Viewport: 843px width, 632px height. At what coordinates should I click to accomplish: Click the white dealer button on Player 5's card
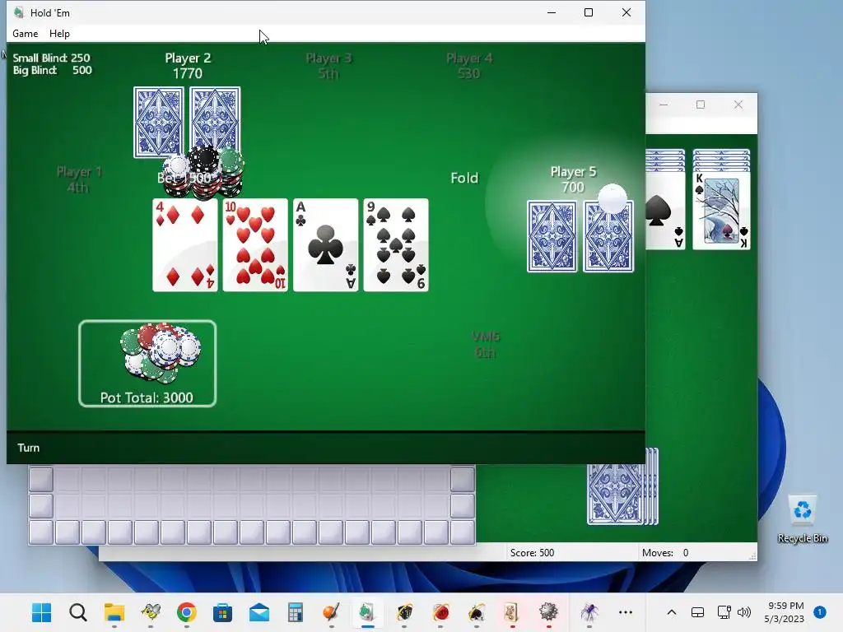pyautogui.click(x=612, y=197)
